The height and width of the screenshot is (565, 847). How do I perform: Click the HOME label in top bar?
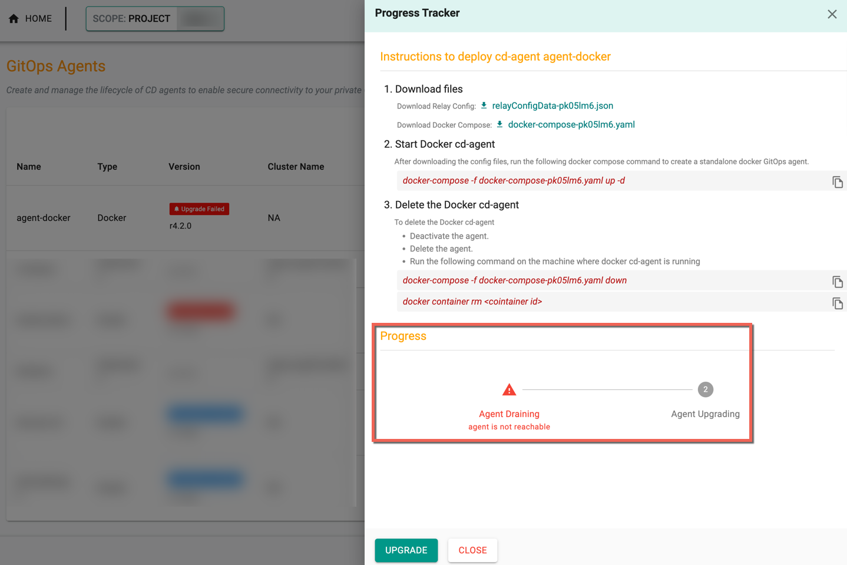point(38,19)
